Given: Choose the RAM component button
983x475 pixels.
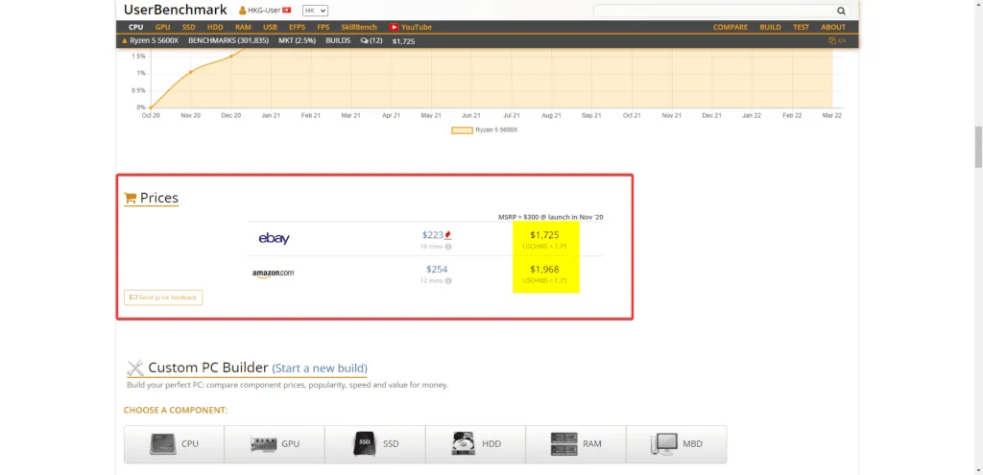Looking at the screenshot, I should 576,443.
